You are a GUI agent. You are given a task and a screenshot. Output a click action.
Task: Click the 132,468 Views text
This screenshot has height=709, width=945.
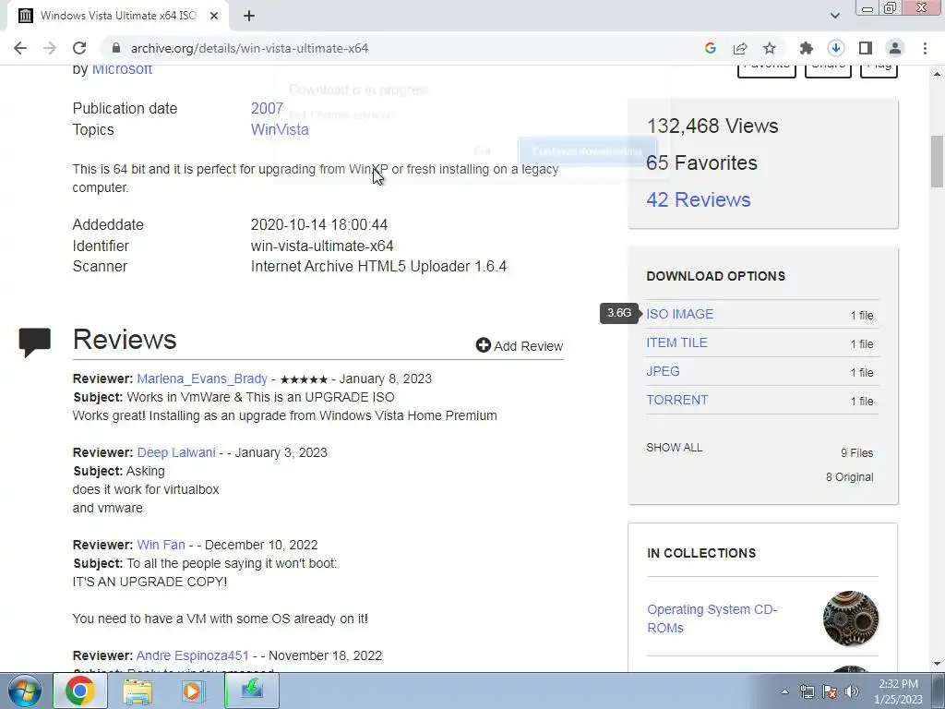pyautogui.click(x=712, y=126)
